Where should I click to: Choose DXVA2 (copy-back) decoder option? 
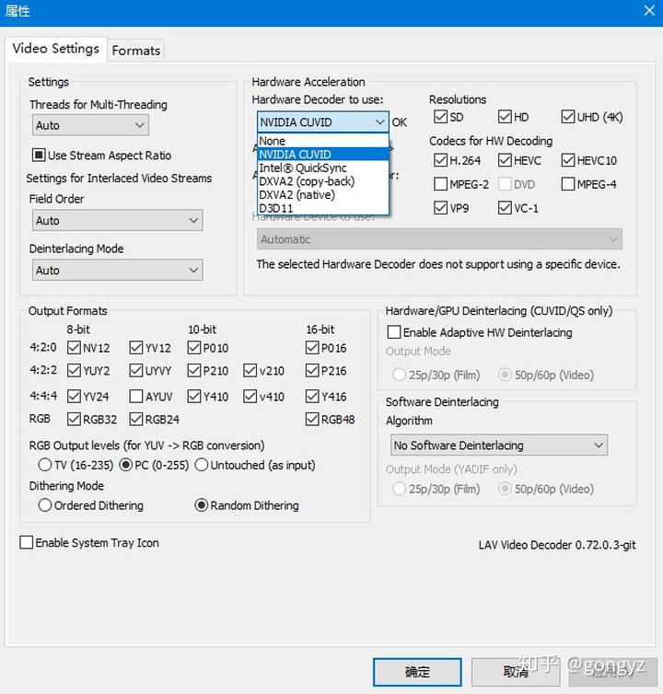[x=306, y=181]
